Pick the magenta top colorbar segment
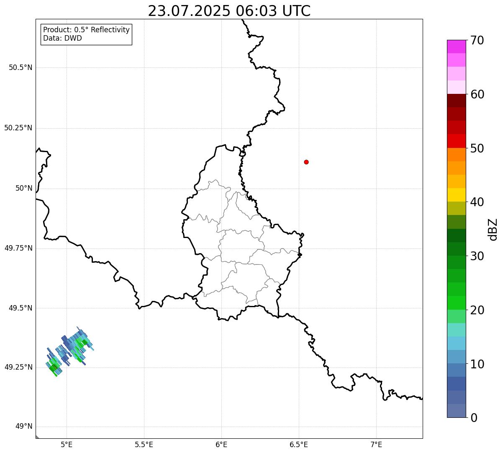This screenshot has width=503, height=453. tap(456, 47)
